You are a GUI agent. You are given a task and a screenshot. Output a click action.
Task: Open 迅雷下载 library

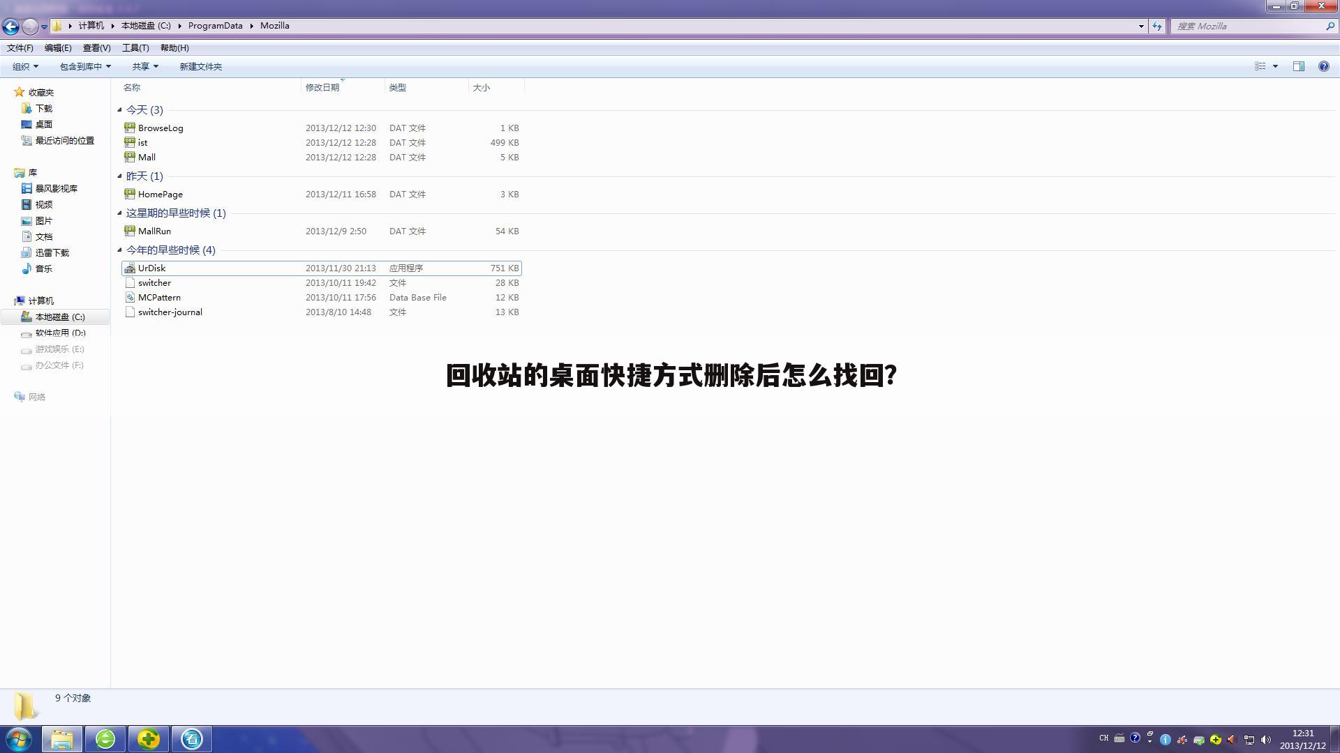pos(52,252)
